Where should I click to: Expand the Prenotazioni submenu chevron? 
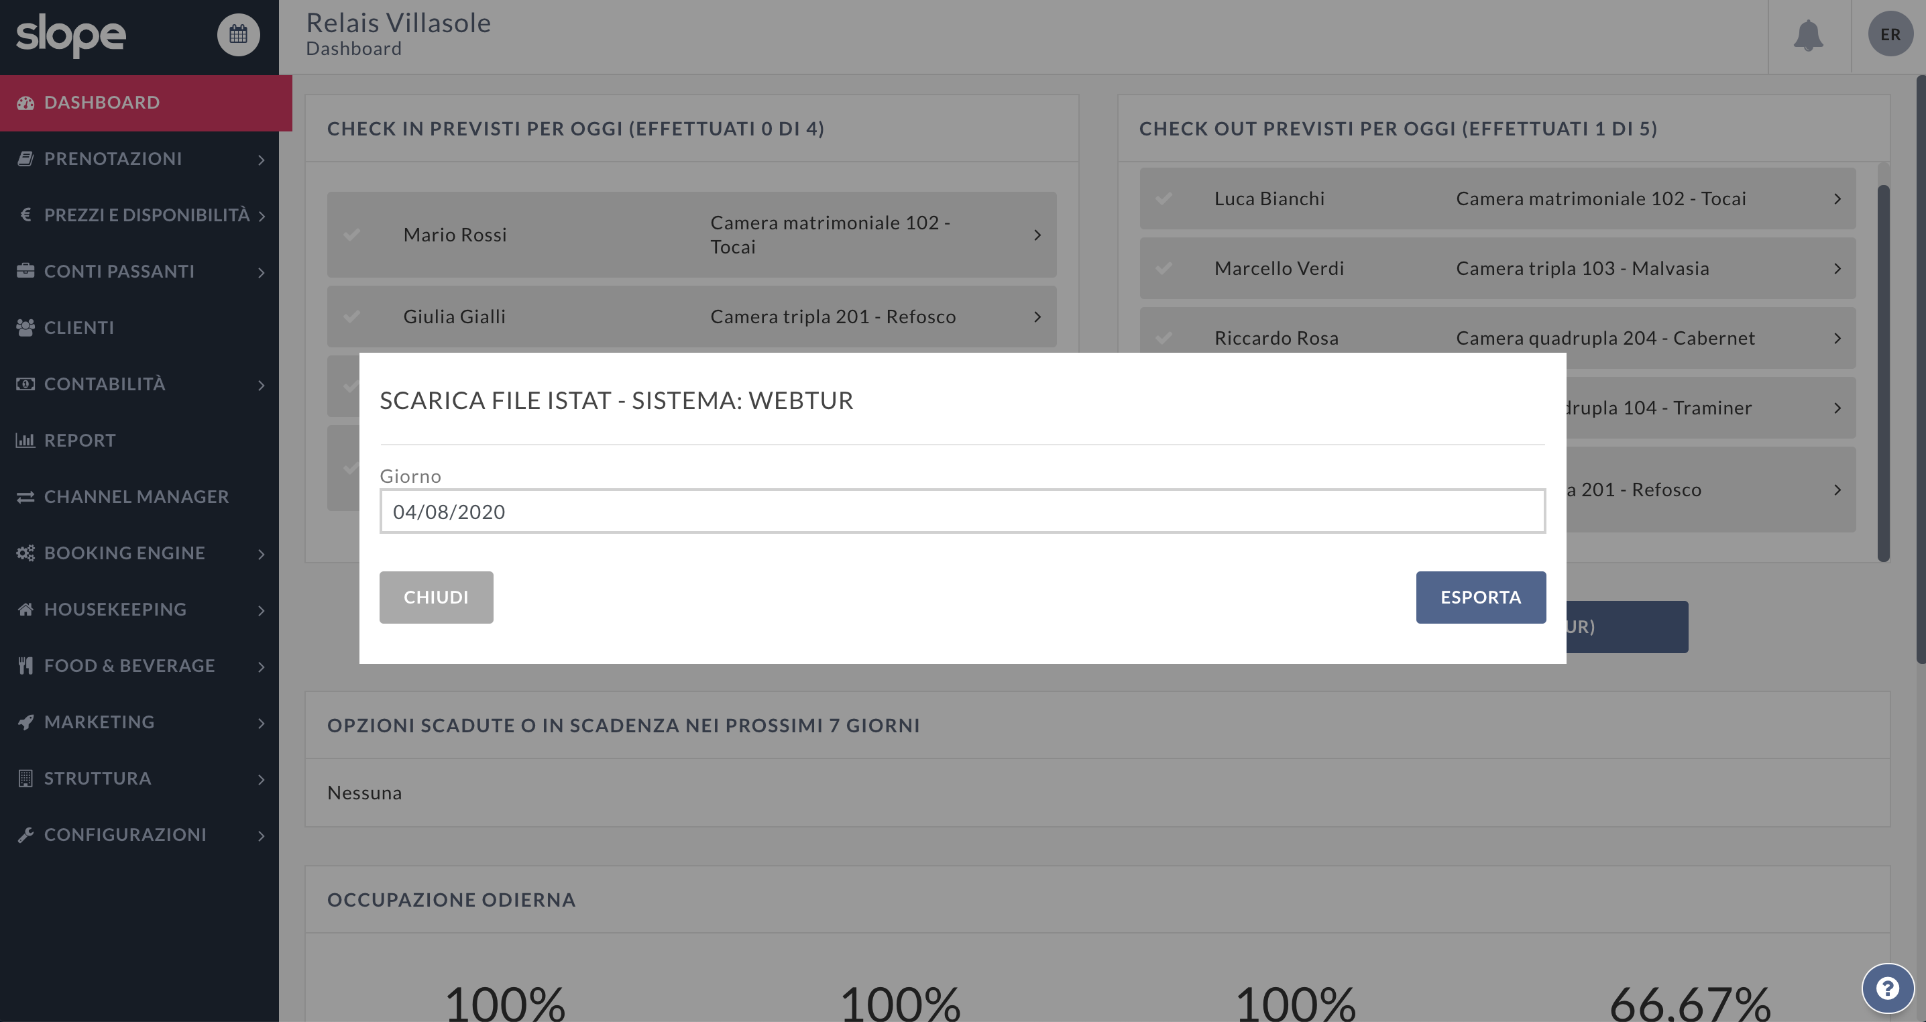(x=261, y=159)
